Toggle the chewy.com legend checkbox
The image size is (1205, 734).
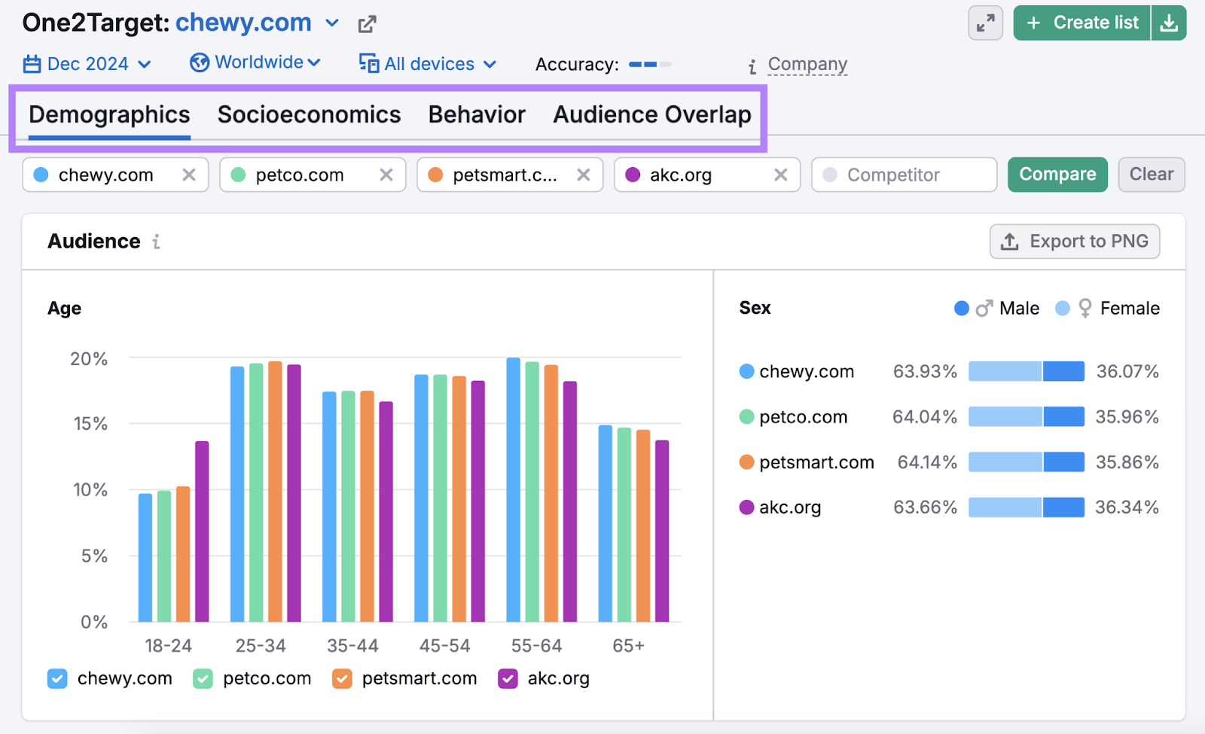click(x=57, y=679)
